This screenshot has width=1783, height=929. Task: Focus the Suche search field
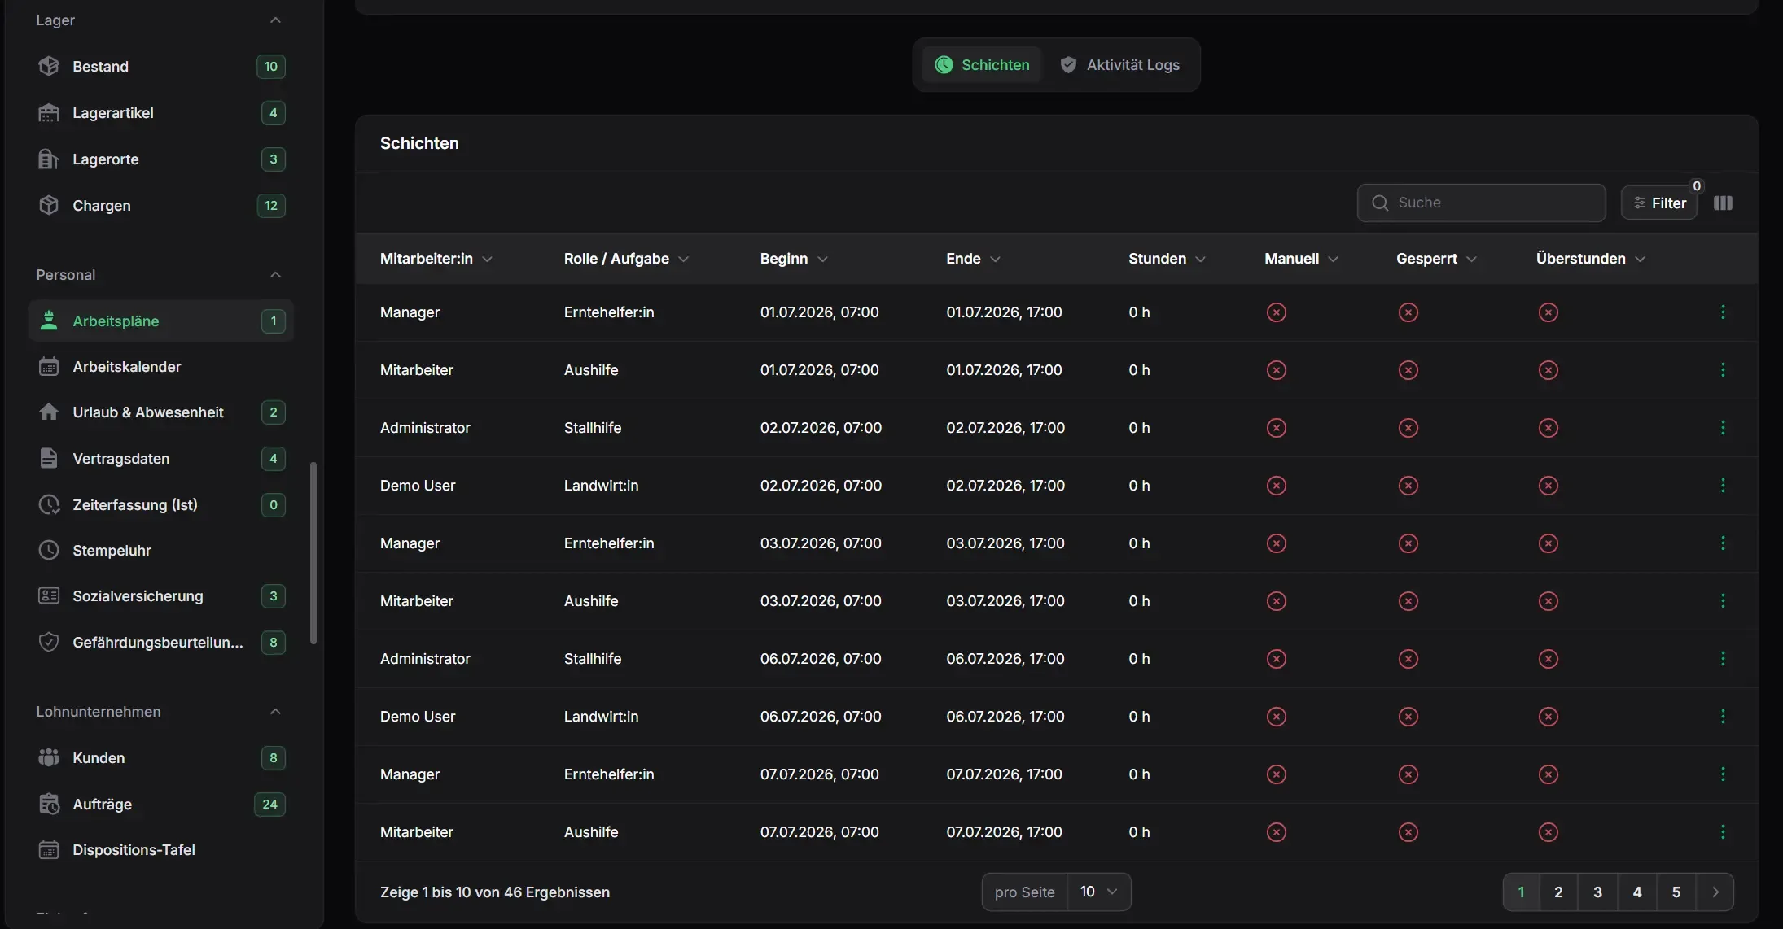(1482, 203)
